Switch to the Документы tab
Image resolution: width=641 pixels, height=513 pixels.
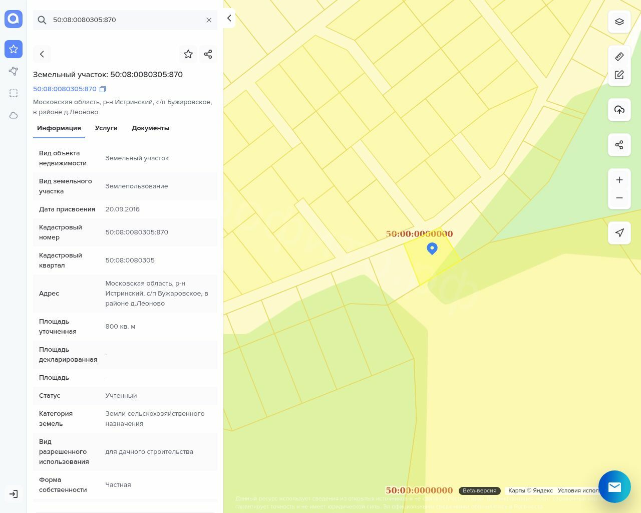(150, 128)
